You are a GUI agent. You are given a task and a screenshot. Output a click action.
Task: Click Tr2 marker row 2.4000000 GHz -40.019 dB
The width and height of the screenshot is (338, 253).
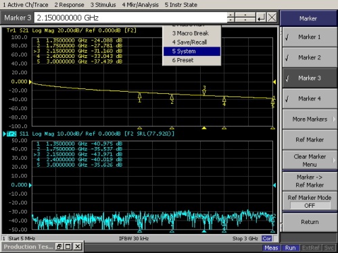tap(79, 159)
